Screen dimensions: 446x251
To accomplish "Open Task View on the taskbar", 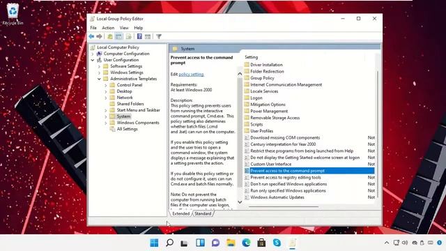I will click(x=184, y=243).
